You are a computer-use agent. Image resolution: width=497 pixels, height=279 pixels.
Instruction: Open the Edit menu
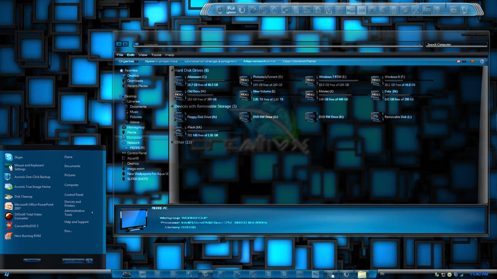pos(130,55)
